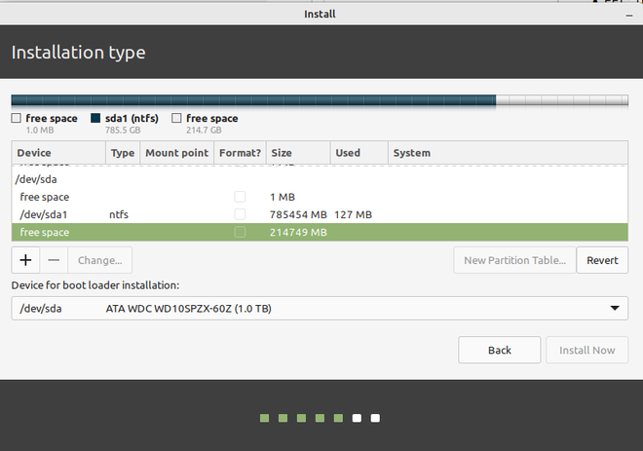Select the /dev/sda1 ntfs partition row

coord(320,214)
